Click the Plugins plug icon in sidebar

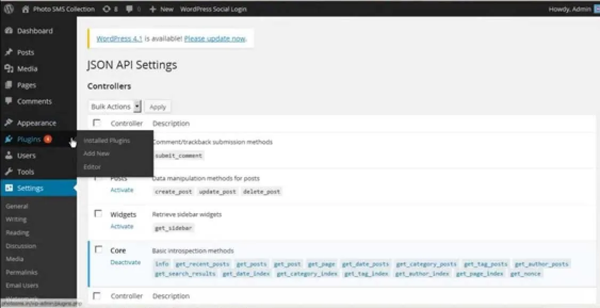click(x=9, y=139)
